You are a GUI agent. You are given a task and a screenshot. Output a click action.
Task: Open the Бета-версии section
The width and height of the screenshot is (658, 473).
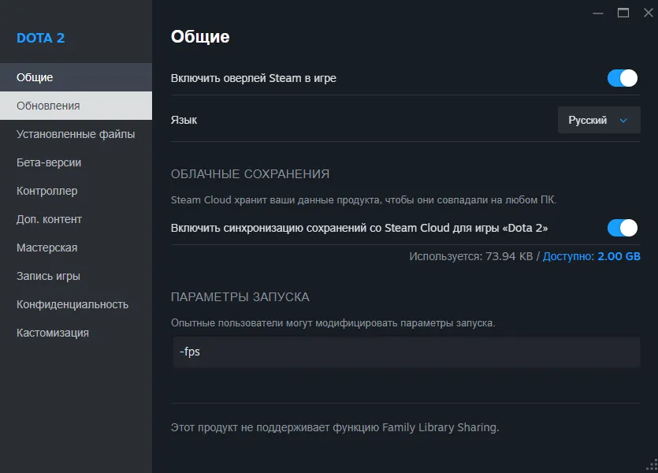click(48, 162)
